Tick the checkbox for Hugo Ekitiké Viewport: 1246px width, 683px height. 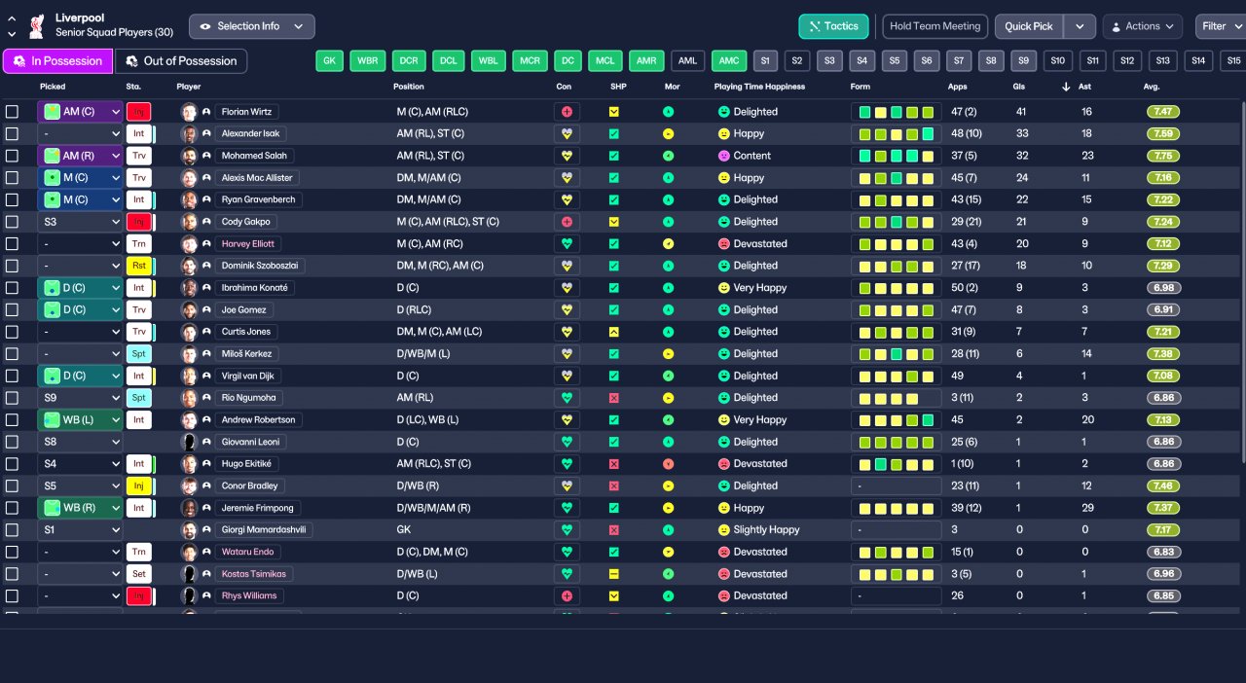click(x=12, y=464)
